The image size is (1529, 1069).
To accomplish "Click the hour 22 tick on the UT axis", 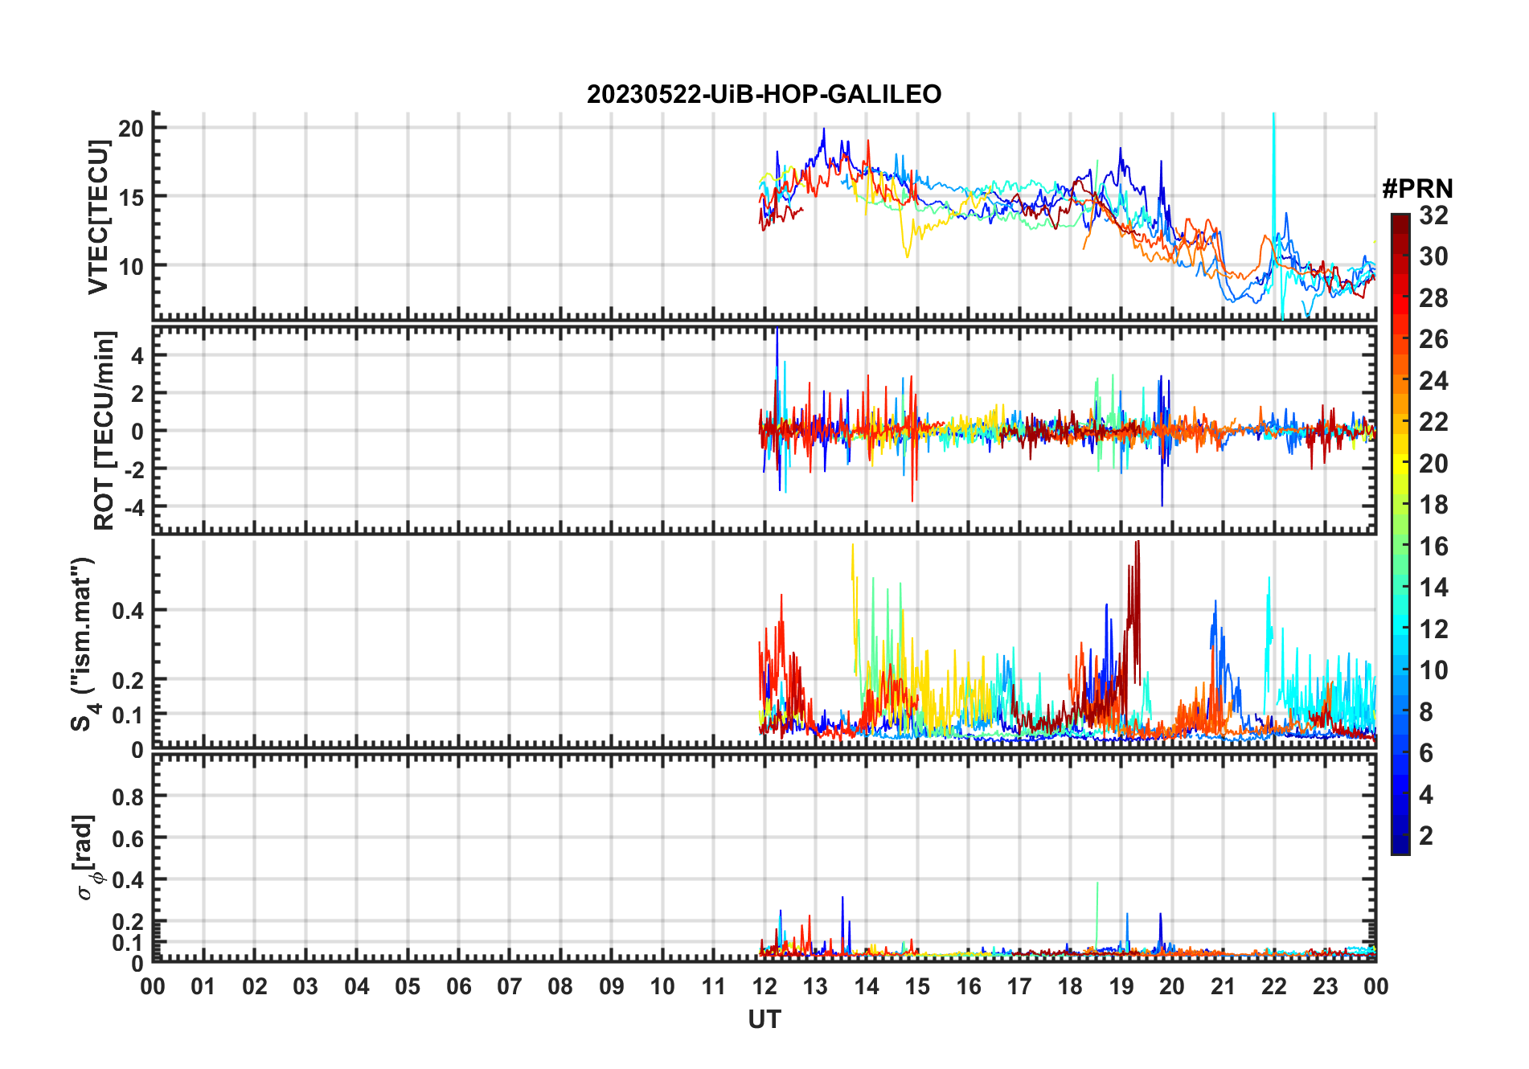I will (1274, 987).
